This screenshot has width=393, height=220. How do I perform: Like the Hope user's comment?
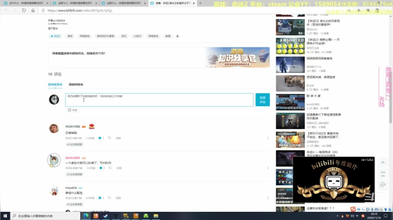pos(101,198)
